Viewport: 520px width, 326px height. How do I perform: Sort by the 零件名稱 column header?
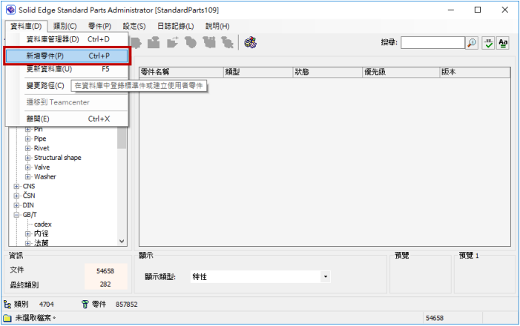[x=182, y=72]
